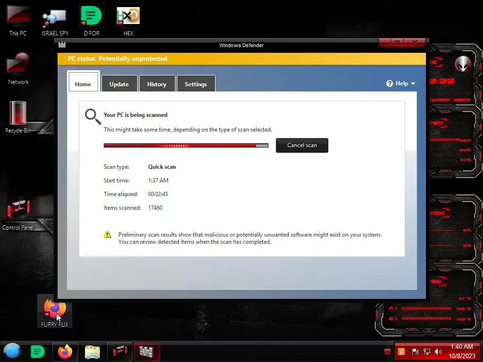483x362 pixels.
Task: Click the Help question mark icon
Action: tap(389, 83)
